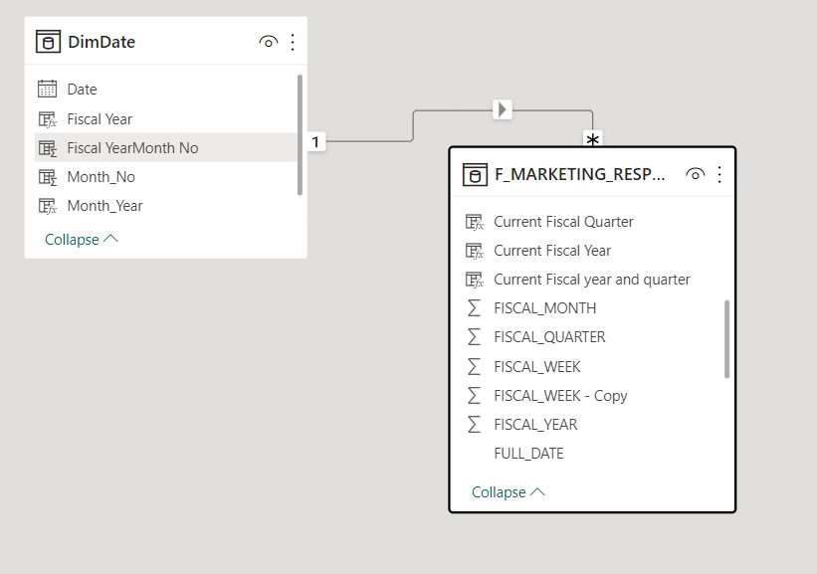
Task: Select the FISCAL_QUARTER field
Action: (592, 337)
